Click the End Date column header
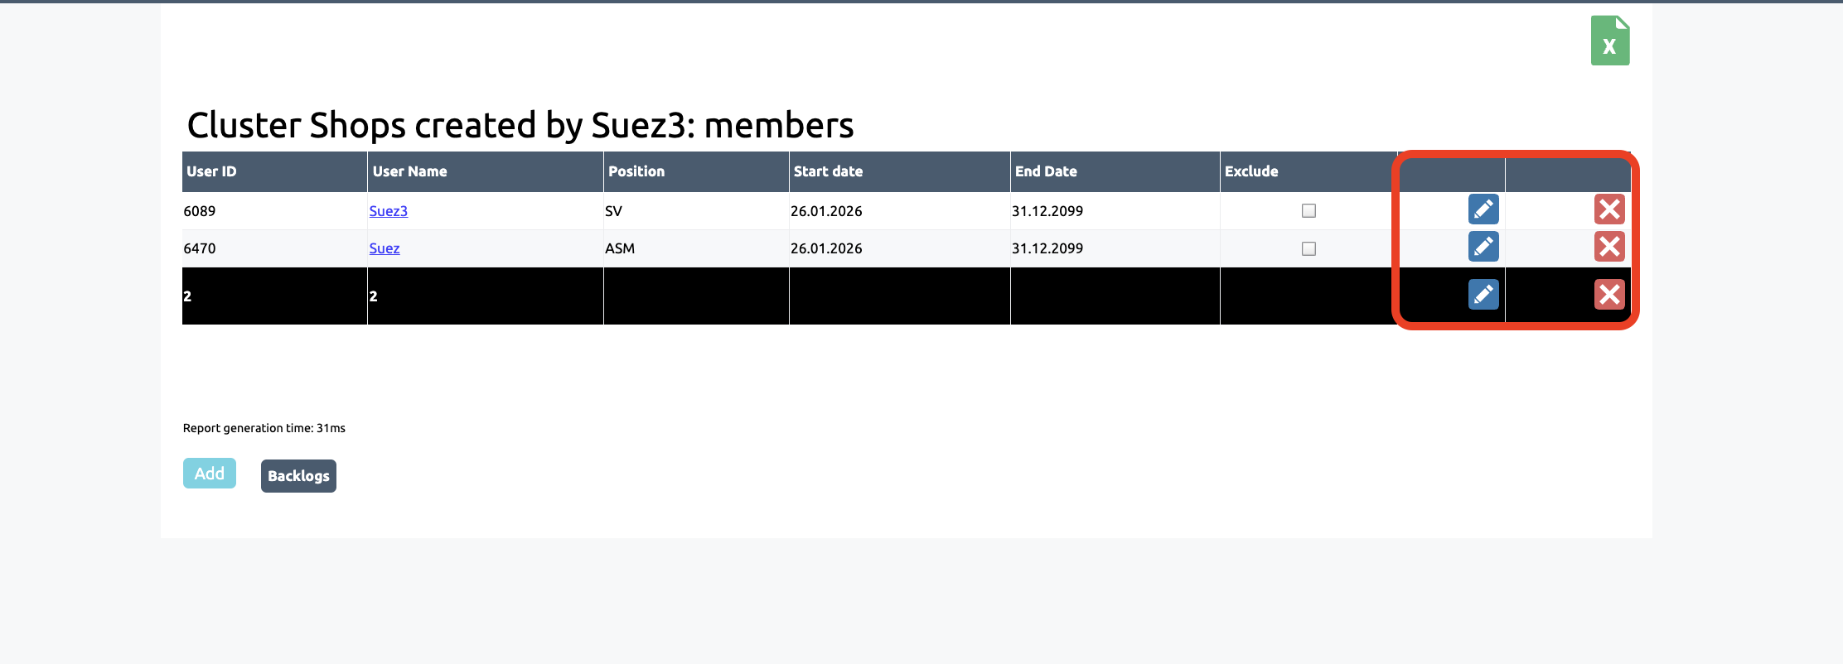The height and width of the screenshot is (664, 1843). (x=1046, y=171)
